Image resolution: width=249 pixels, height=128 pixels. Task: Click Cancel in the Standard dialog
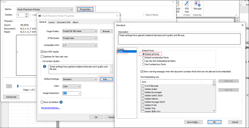point(235,122)
